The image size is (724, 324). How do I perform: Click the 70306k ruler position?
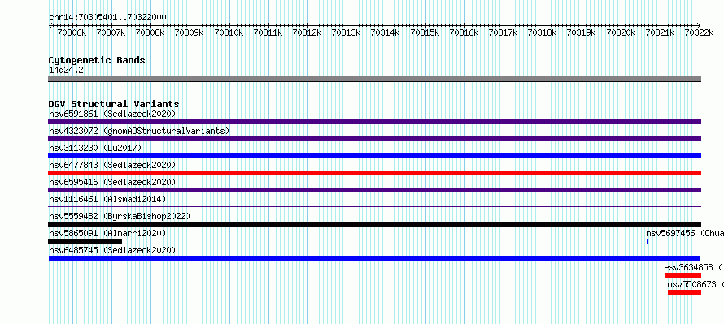(72, 32)
